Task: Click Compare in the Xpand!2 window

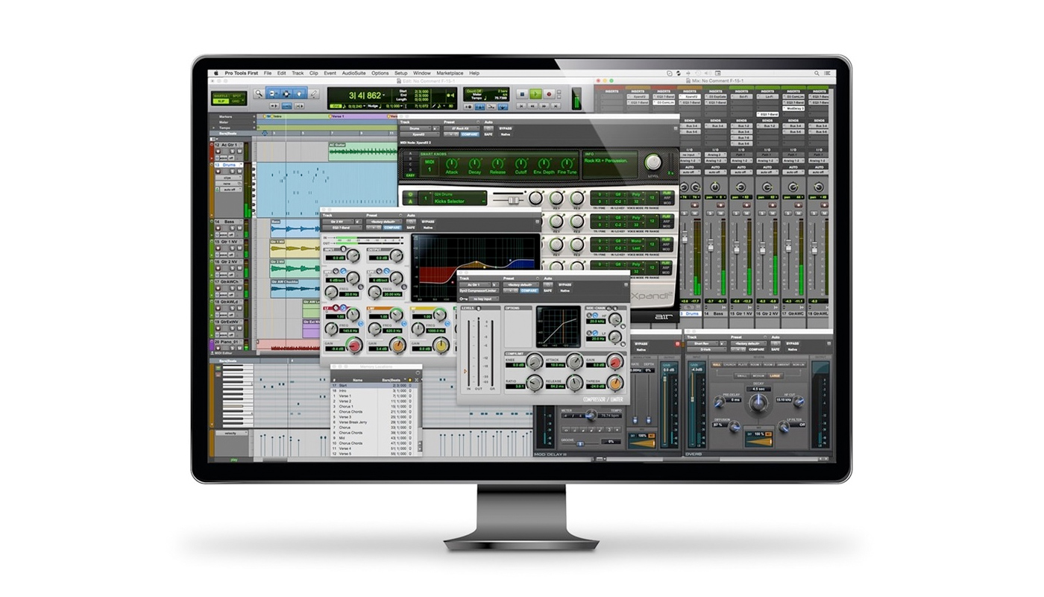Action: (470, 134)
